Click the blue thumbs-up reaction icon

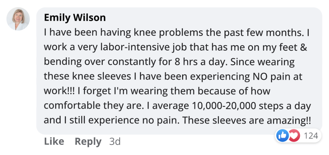click(x=282, y=136)
